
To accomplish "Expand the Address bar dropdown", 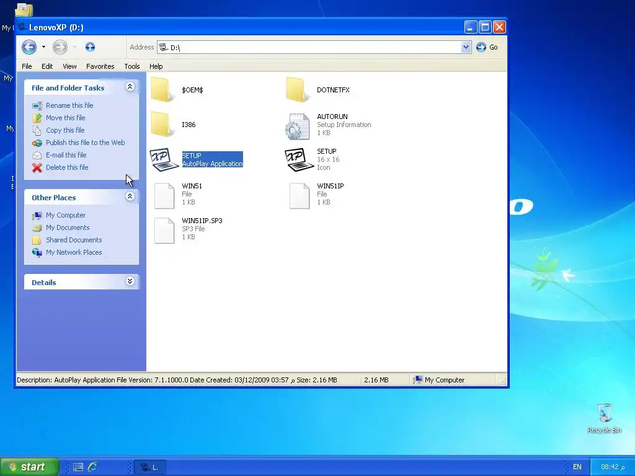I will (466, 47).
